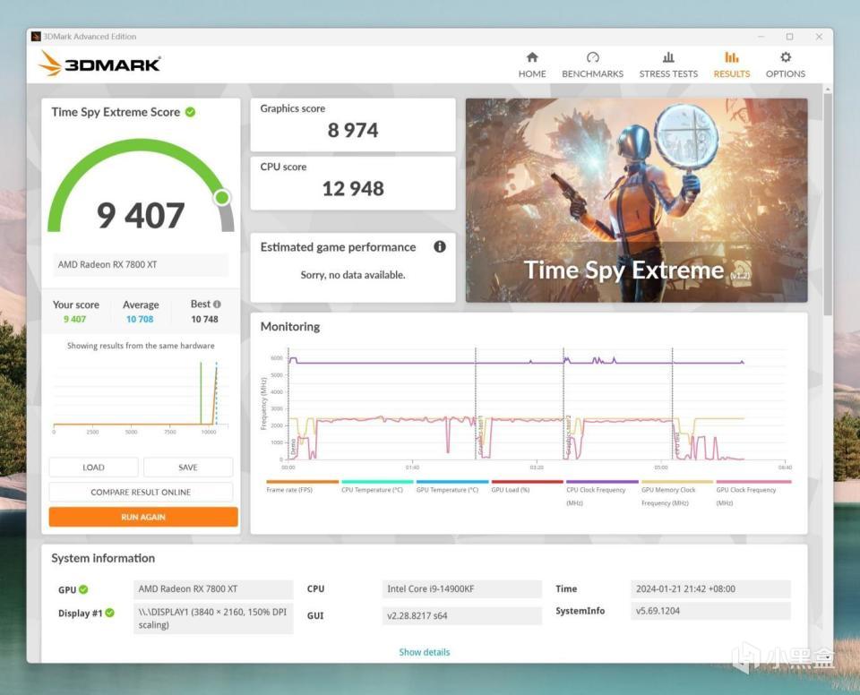860x695 pixels.
Task: Click the 3DMark title bar app icon
Action: point(36,37)
